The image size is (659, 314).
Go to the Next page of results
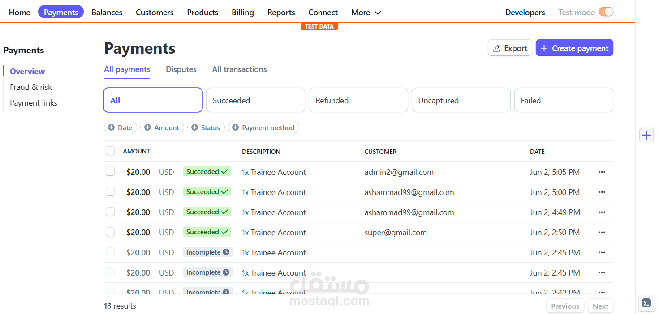600,306
